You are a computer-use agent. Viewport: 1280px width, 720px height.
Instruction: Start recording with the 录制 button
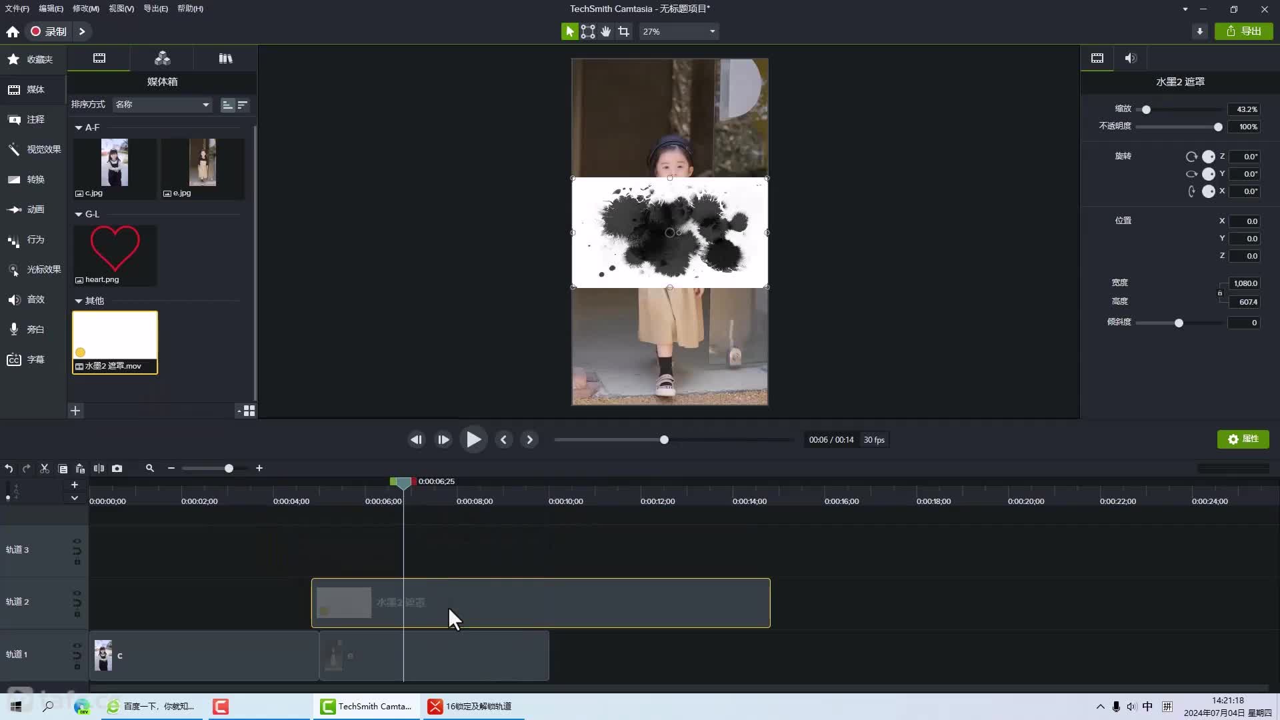click(49, 31)
